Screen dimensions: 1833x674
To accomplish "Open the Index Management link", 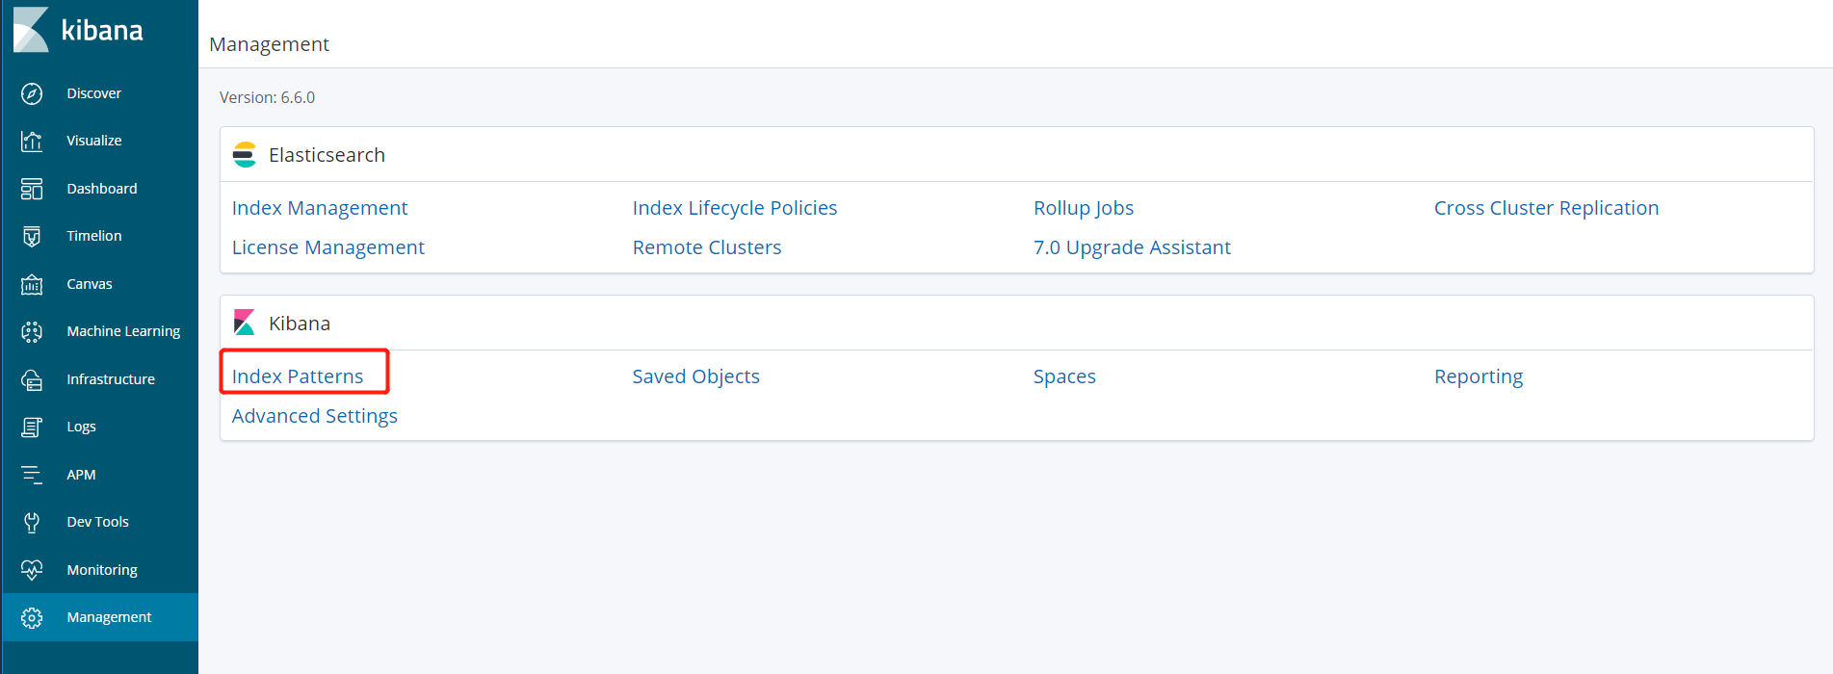I will tap(320, 208).
